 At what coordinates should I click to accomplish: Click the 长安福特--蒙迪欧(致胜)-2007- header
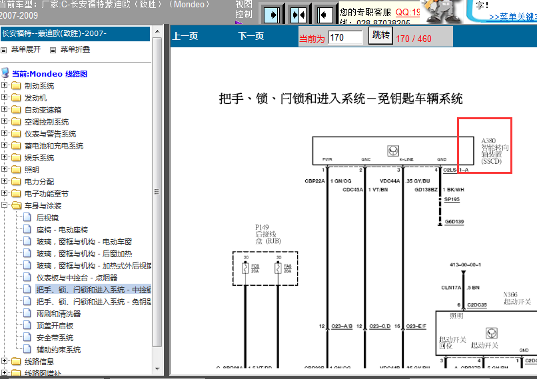75,33
